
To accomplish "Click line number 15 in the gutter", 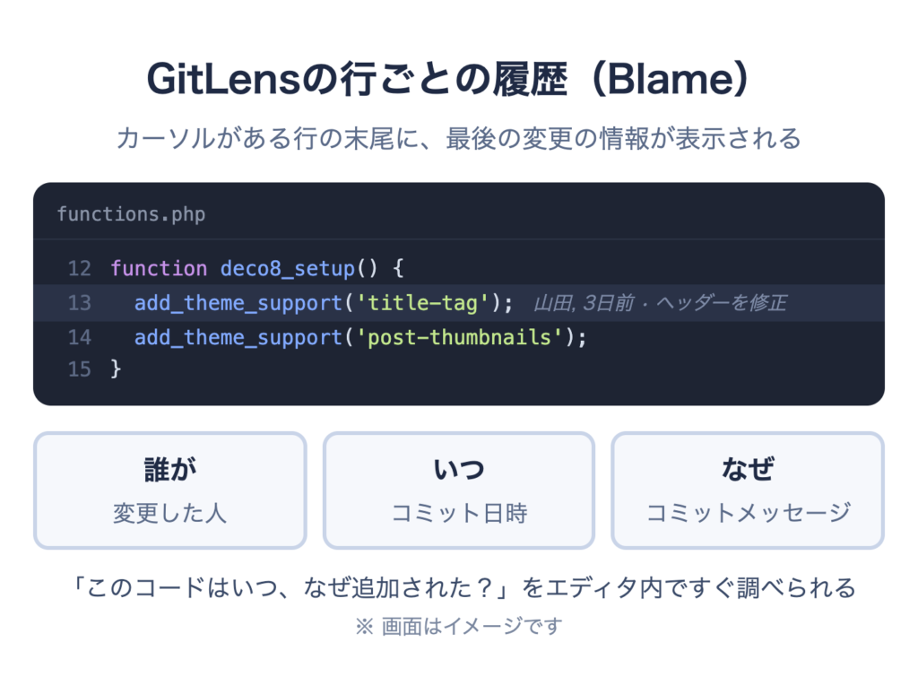I will tap(80, 369).
